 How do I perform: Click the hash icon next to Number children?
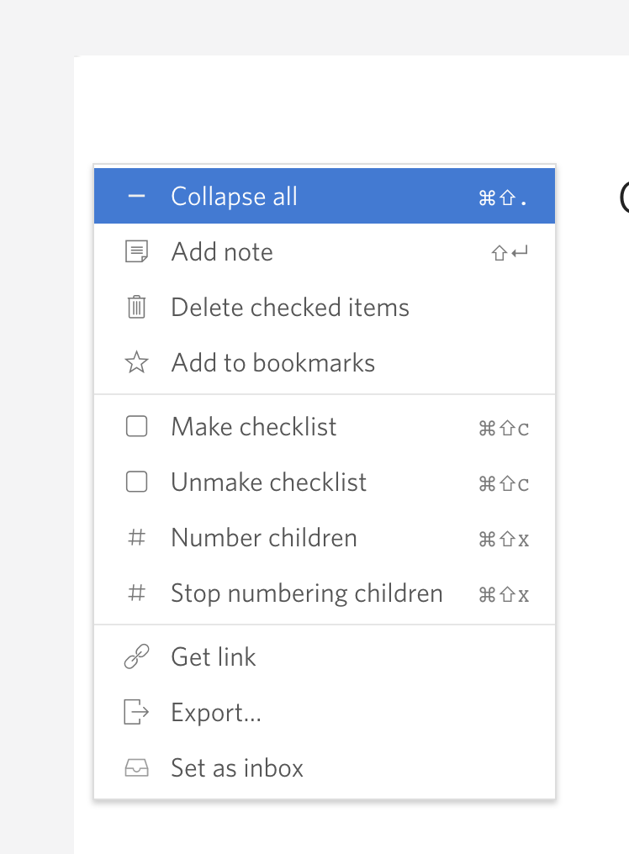click(136, 537)
